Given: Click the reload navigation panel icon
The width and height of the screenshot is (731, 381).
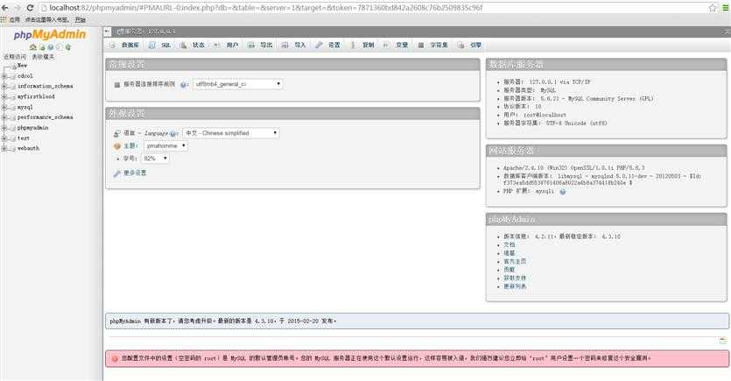Looking at the screenshot, I should [x=68, y=47].
